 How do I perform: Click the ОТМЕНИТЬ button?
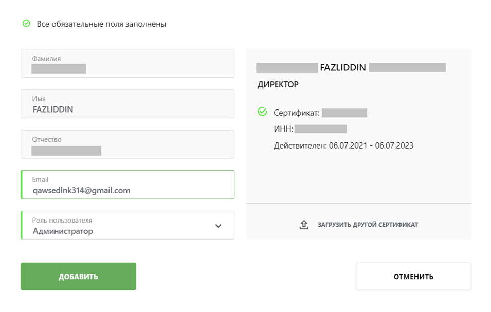point(413,277)
